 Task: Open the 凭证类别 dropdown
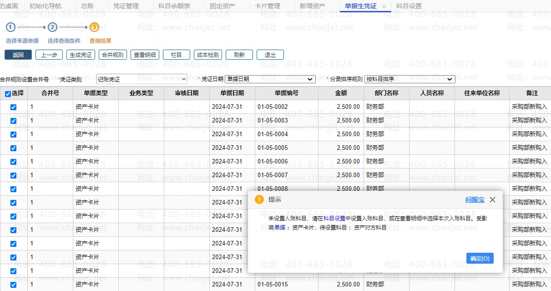click(142, 79)
